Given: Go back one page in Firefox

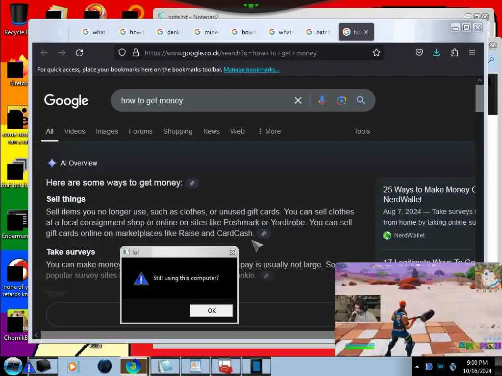Looking at the screenshot, I should click(44, 53).
